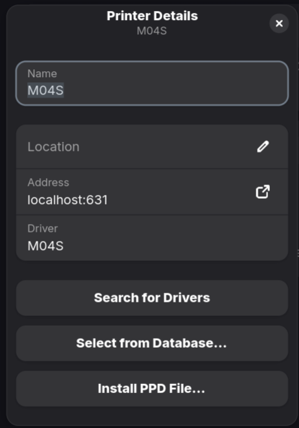
Task: Select the Address row
Action: point(152,192)
